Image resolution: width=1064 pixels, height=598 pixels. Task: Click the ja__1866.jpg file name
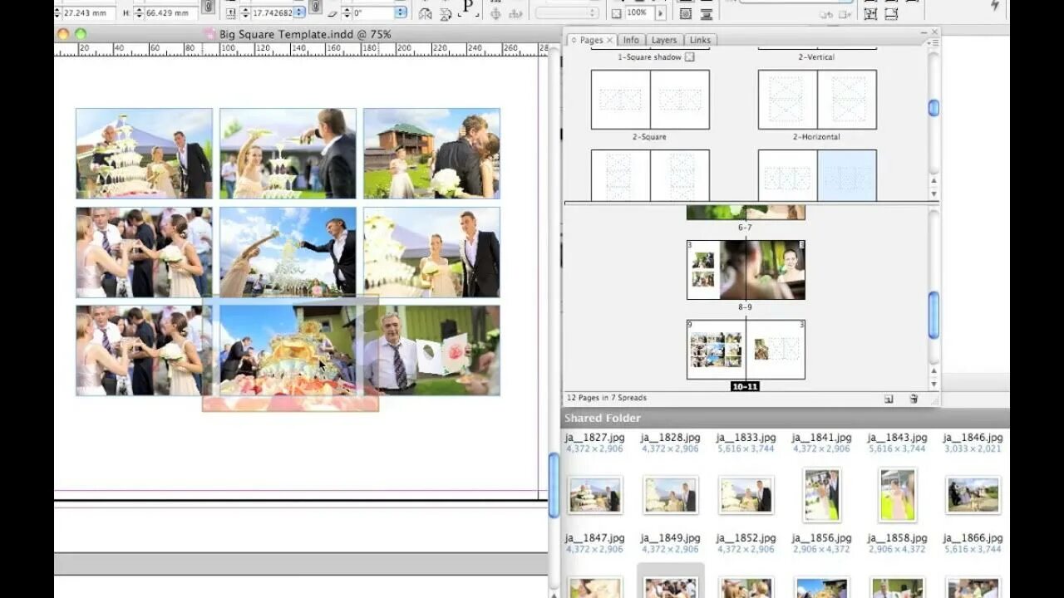point(973,538)
